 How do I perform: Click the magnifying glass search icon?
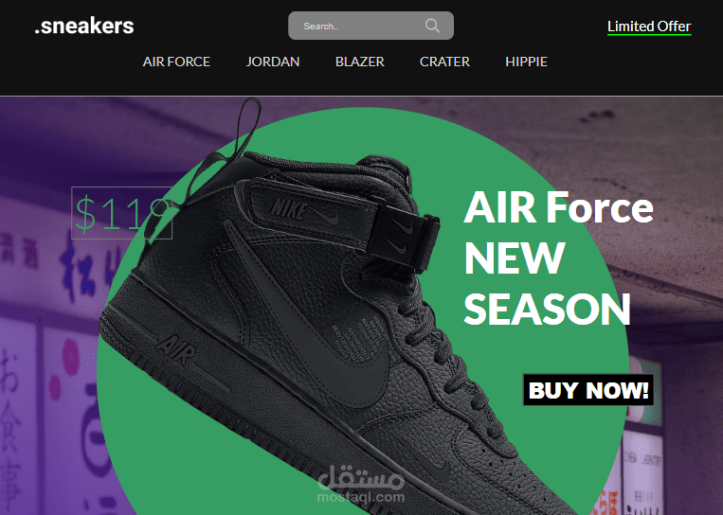tap(432, 26)
